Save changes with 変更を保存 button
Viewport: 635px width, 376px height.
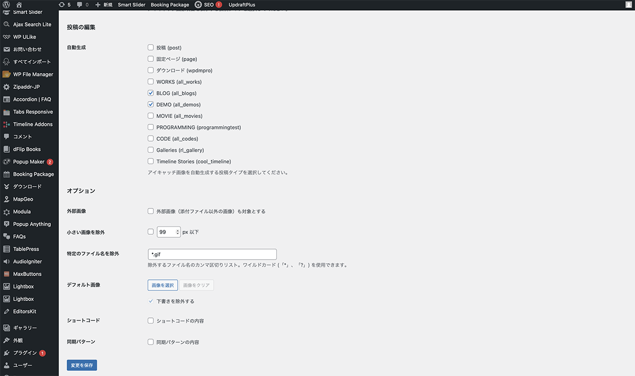tap(82, 365)
